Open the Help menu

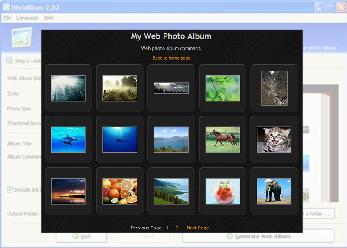pos(49,18)
